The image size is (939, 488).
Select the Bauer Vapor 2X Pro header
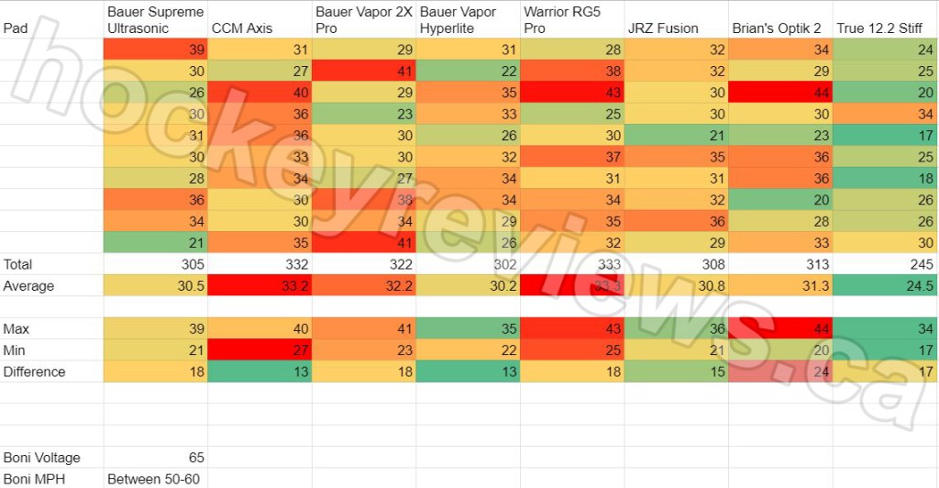point(364,20)
